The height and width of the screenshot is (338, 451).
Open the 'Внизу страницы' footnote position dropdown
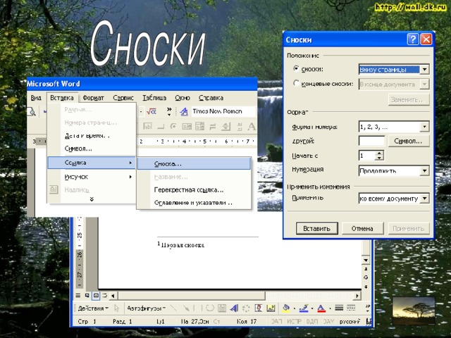tap(424, 69)
